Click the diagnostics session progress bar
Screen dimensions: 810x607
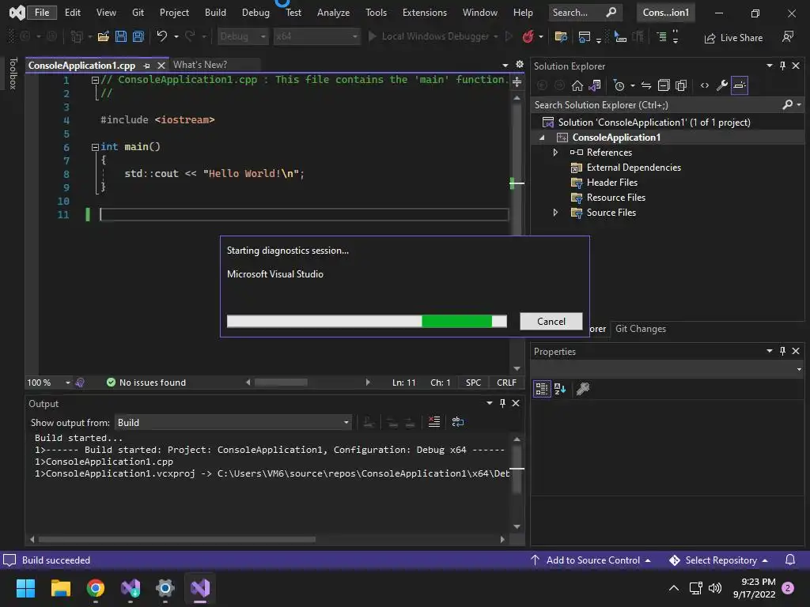tap(367, 321)
